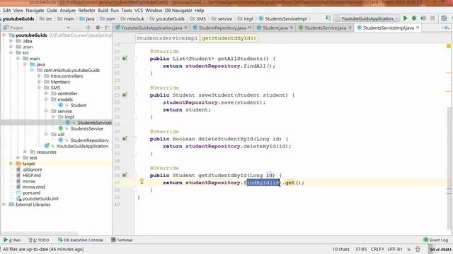
Task: Click the UTF-8 encoding selector
Action: (395, 249)
